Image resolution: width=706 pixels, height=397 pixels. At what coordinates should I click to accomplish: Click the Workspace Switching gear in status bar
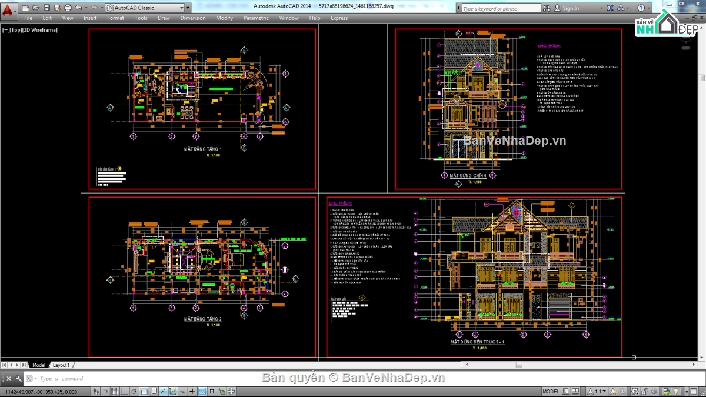[635, 392]
